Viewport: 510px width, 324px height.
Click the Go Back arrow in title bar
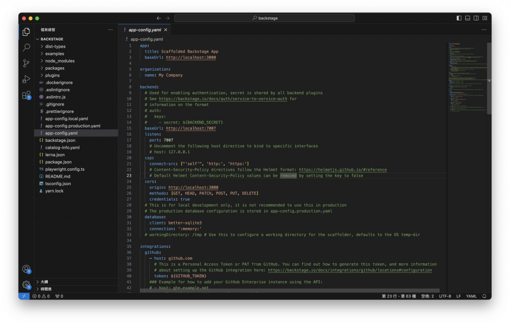pos(159,18)
